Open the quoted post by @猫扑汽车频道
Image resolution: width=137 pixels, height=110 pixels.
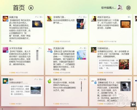click(26, 90)
